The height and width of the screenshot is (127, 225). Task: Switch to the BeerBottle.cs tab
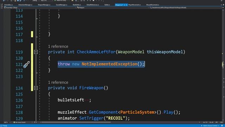tap(77, 5)
